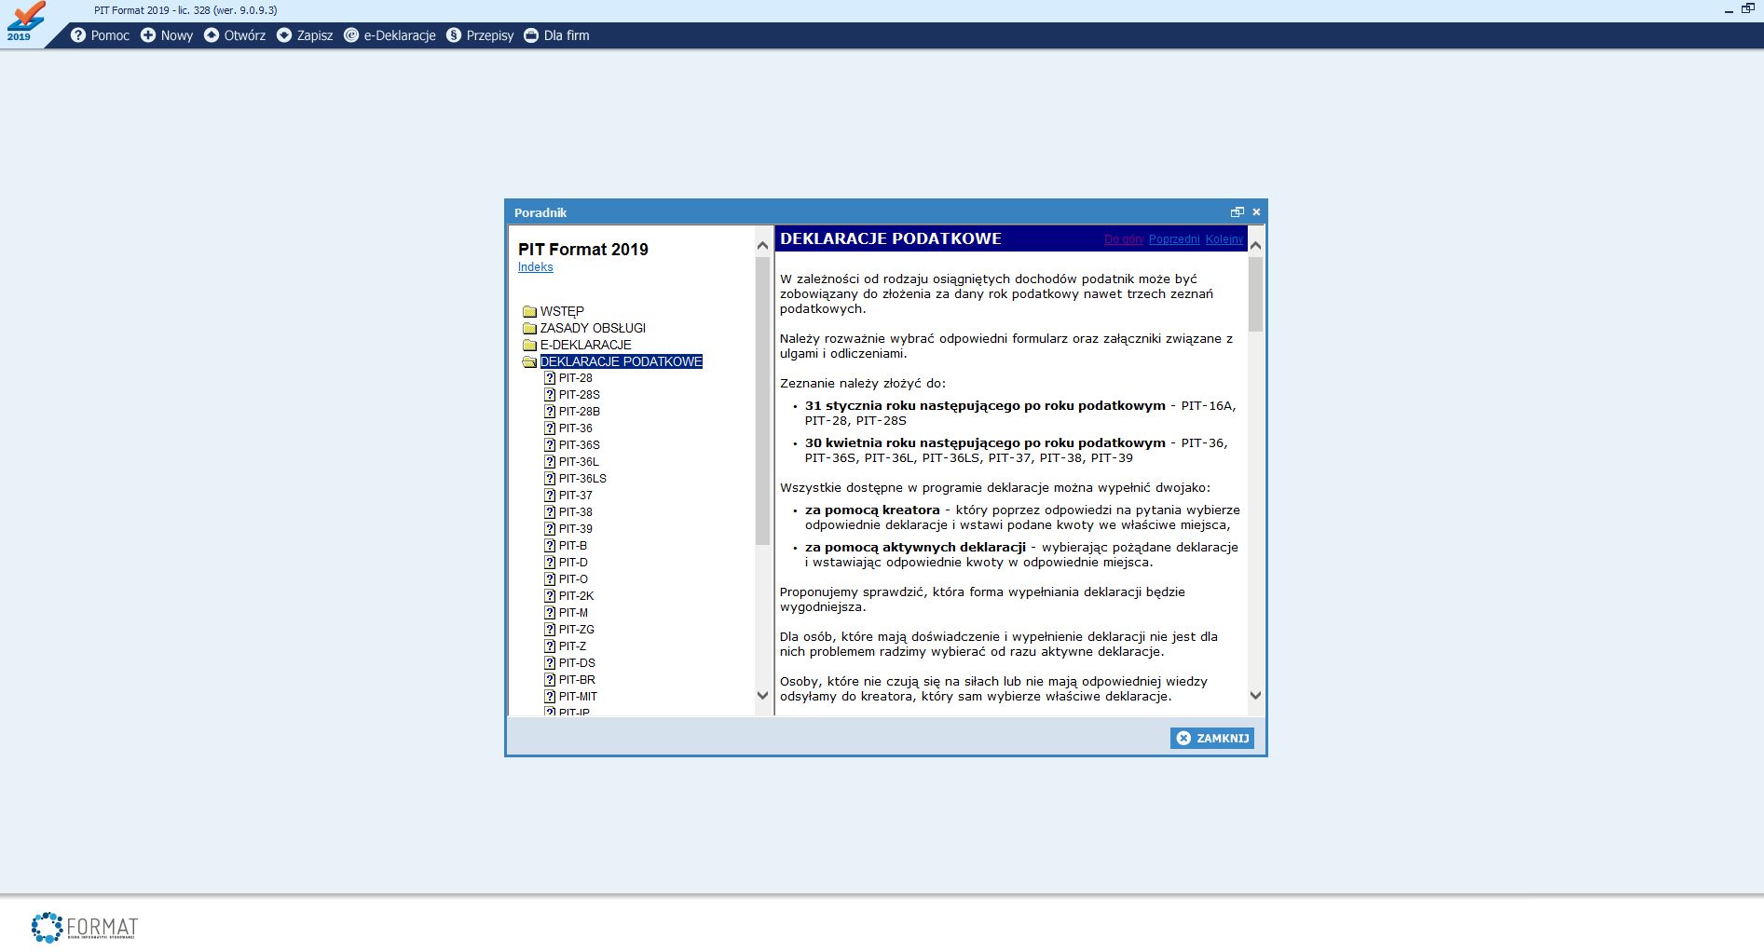1764x952 pixels.
Task: Open the Przepisy menu
Action: coord(480,35)
